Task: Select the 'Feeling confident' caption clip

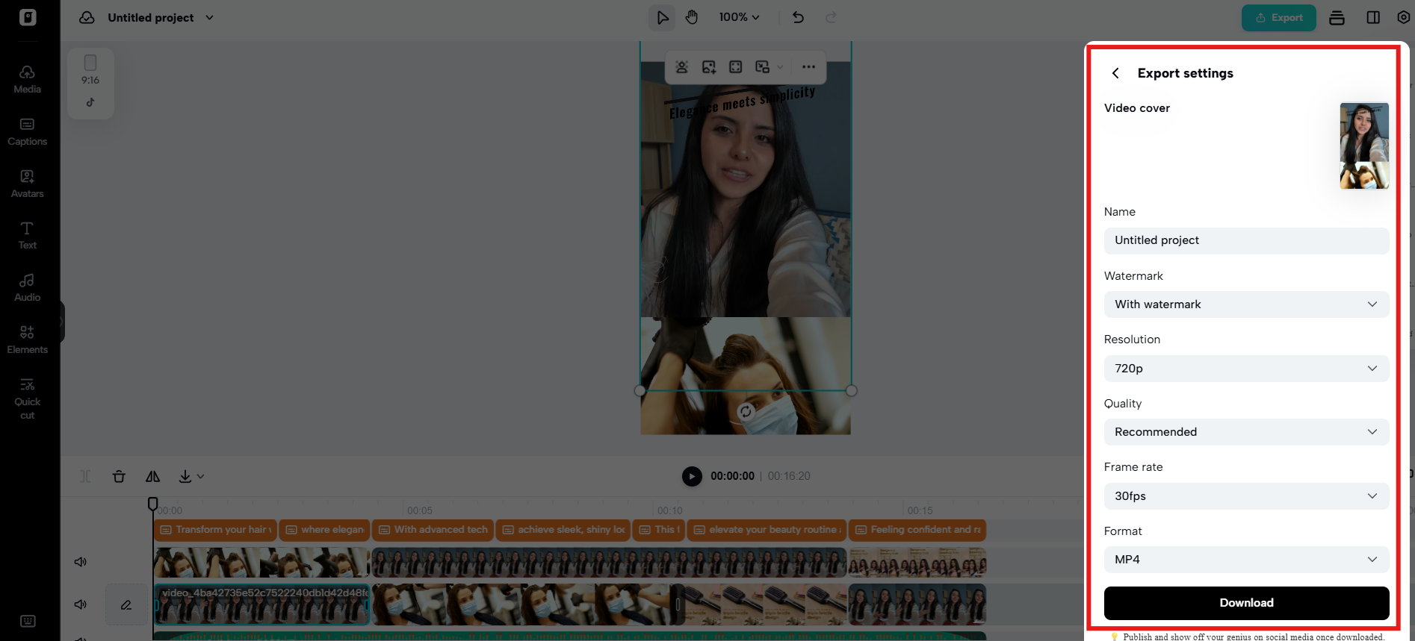Action: pyautogui.click(x=917, y=530)
